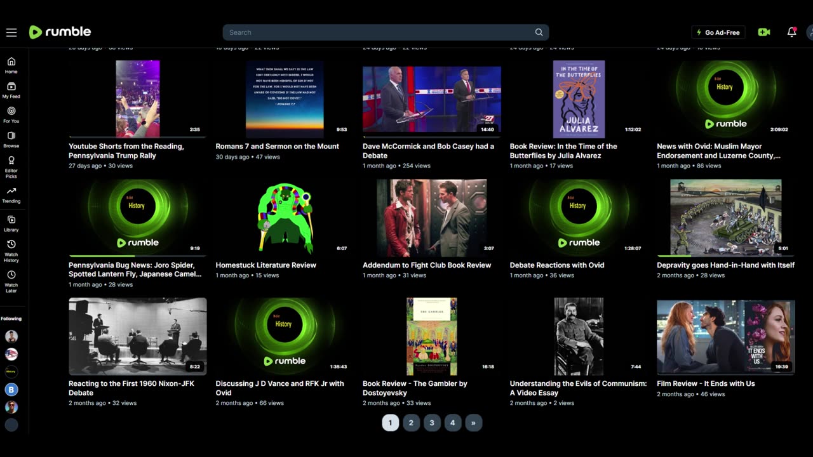Go to page 4
The width and height of the screenshot is (813, 457).
coord(452,423)
